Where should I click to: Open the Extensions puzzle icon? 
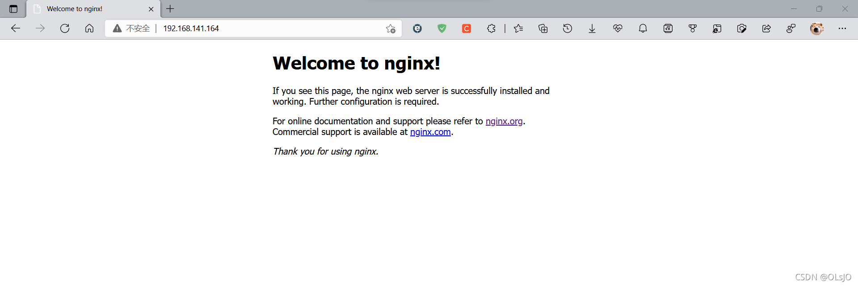point(491,29)
